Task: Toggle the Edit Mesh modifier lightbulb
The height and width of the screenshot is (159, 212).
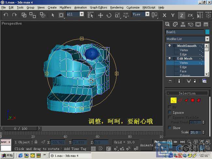Action: [x=169, y=59]
